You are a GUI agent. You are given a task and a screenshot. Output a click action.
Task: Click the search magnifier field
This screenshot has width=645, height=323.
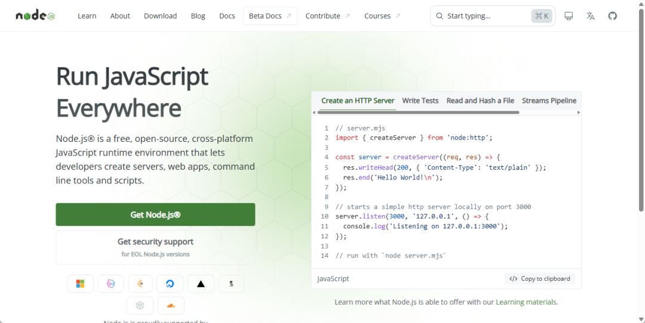point(493,16)
